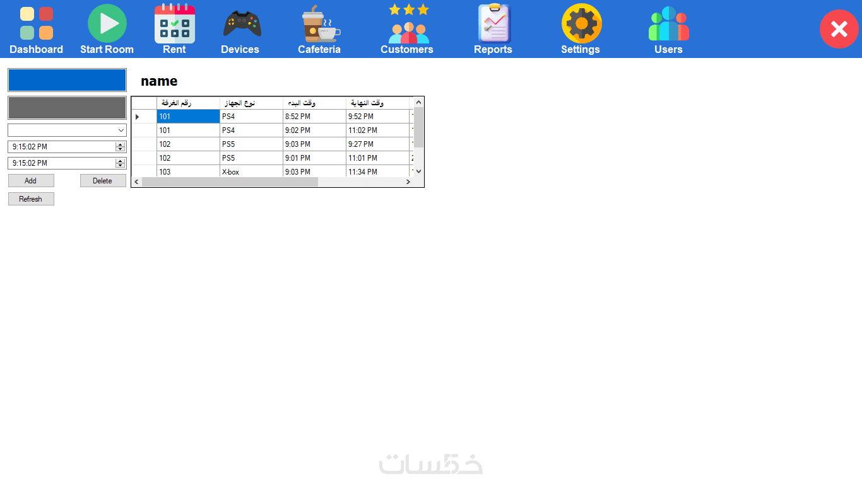Select the Customers icon with stars
Image resolution: width=862 pixels, height=484 pixels.
409,24
